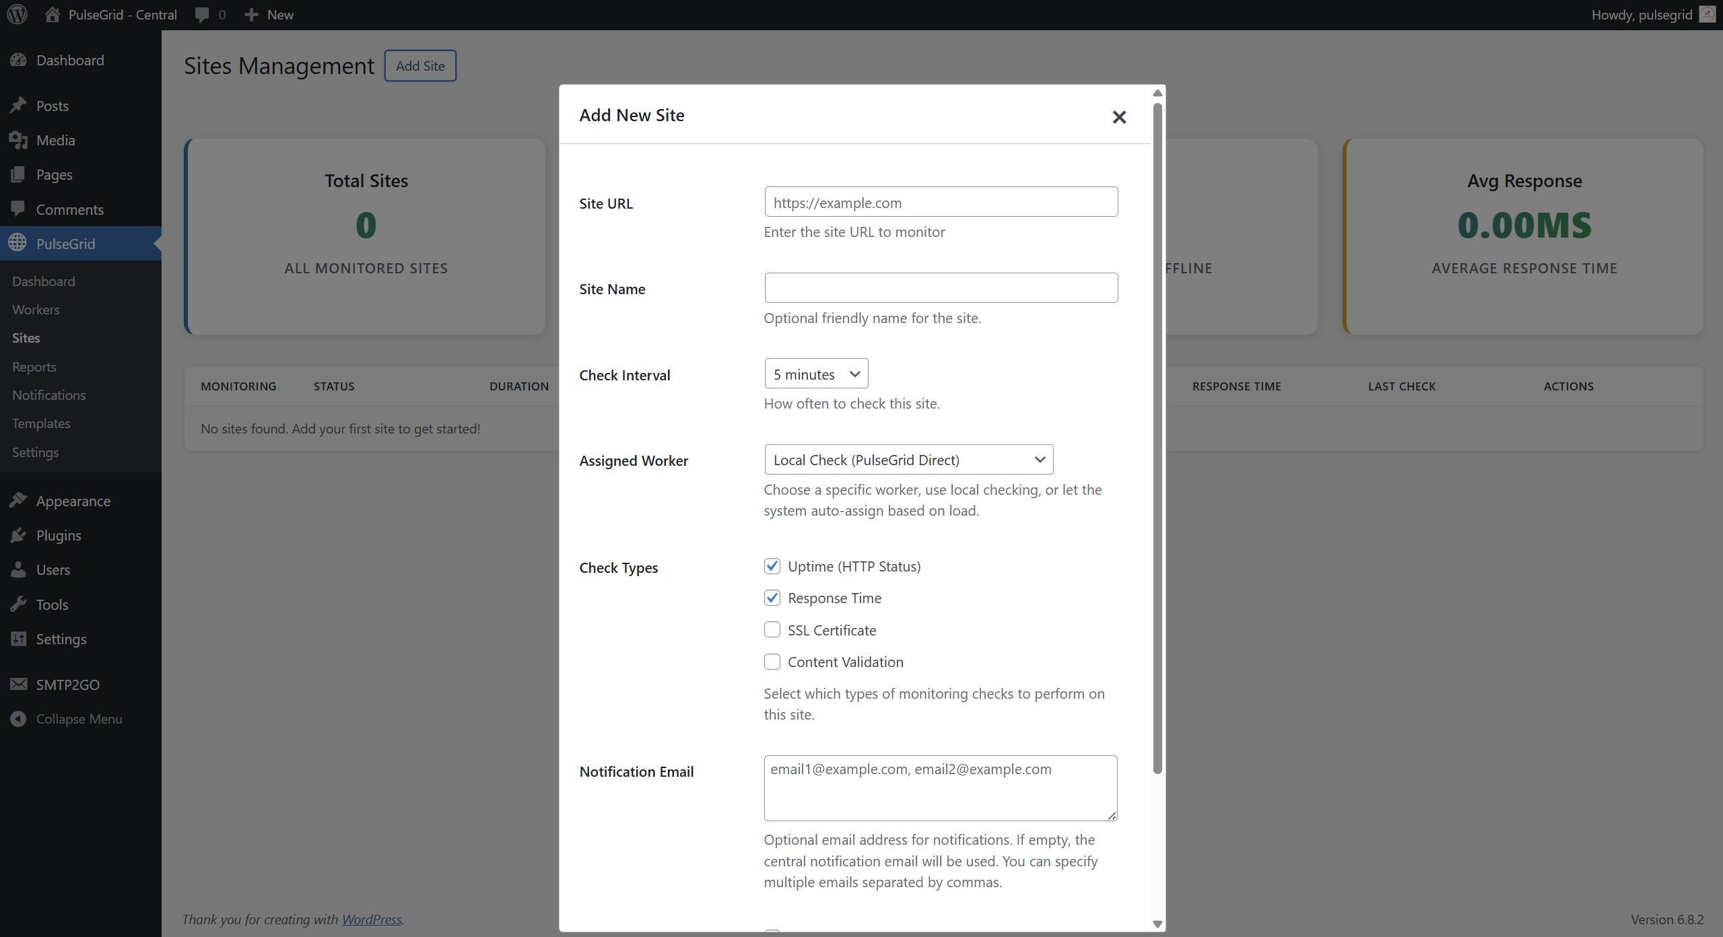Open the Notifications submenu item
1723x937 pixels.
(48, 395)
